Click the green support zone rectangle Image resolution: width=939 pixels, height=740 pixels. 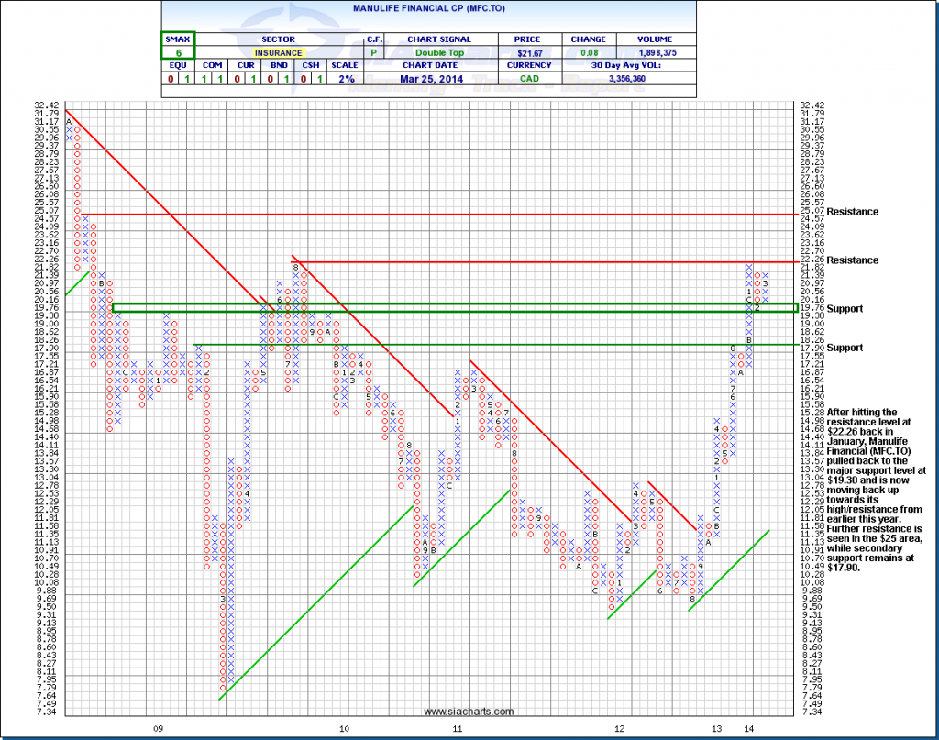(458, 308)
